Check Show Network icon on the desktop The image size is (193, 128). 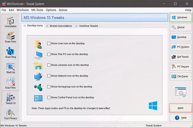pyautogui.click(x=49, y=76)
